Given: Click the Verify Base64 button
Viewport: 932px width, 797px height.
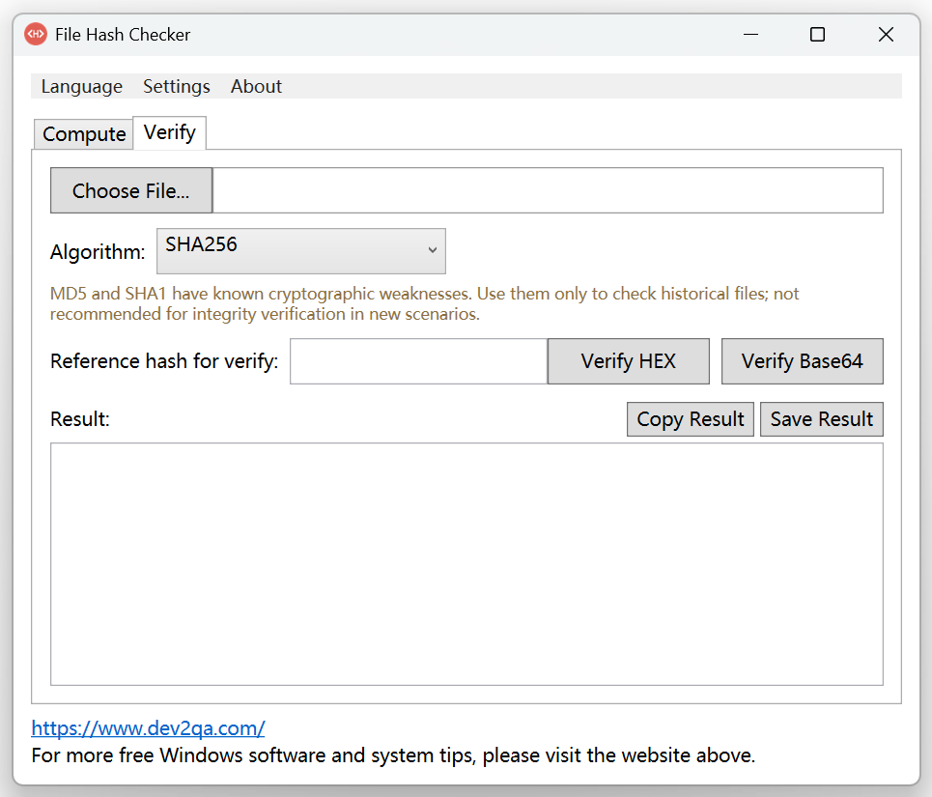Looking at the screenshot, I should pyautogui.click(x=802, y=361).
